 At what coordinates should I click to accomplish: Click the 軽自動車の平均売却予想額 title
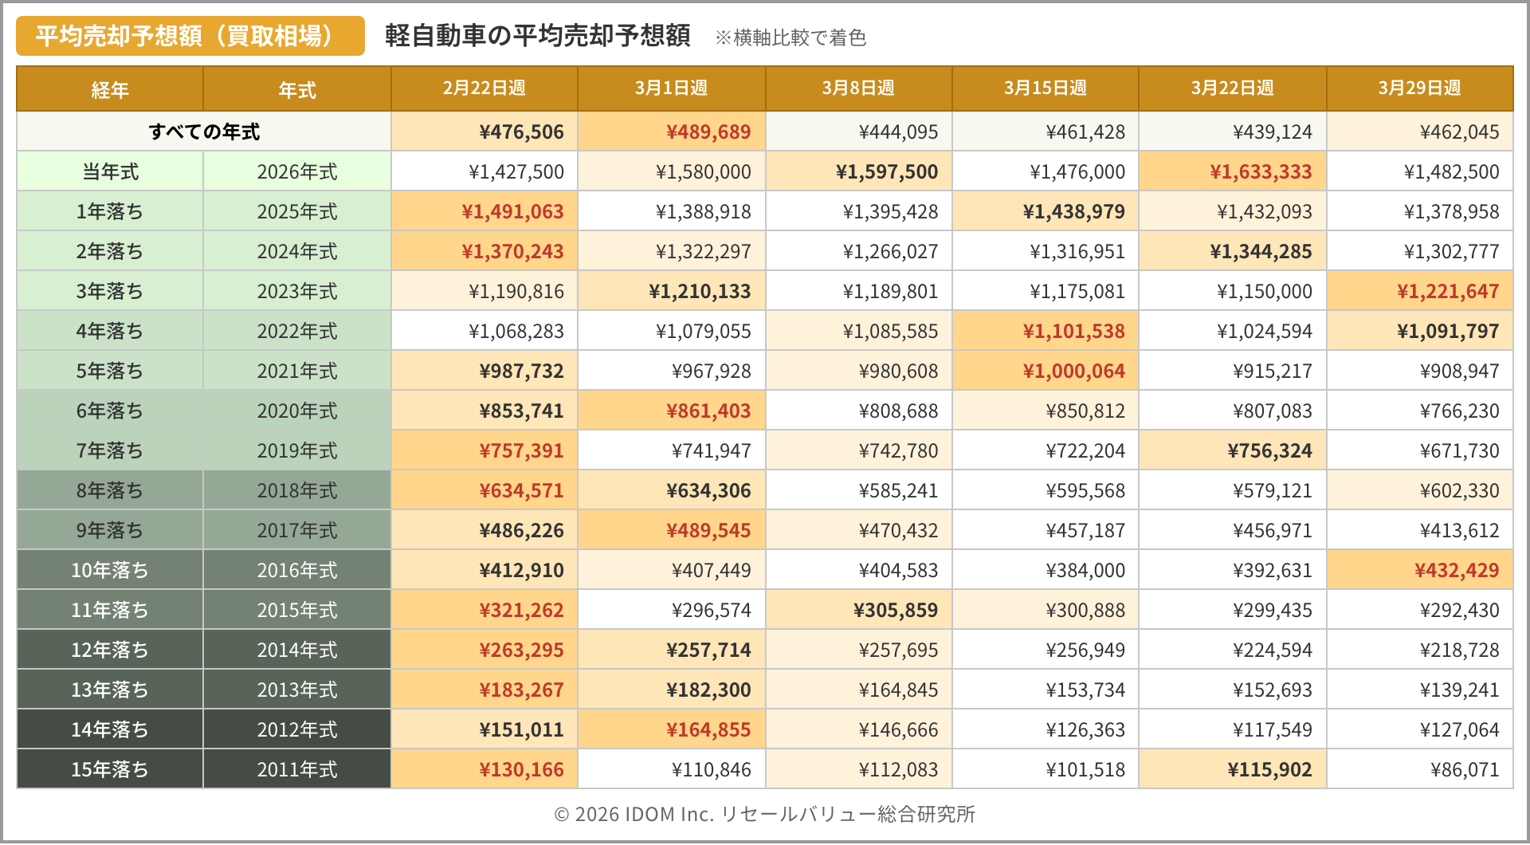[537, 36]
